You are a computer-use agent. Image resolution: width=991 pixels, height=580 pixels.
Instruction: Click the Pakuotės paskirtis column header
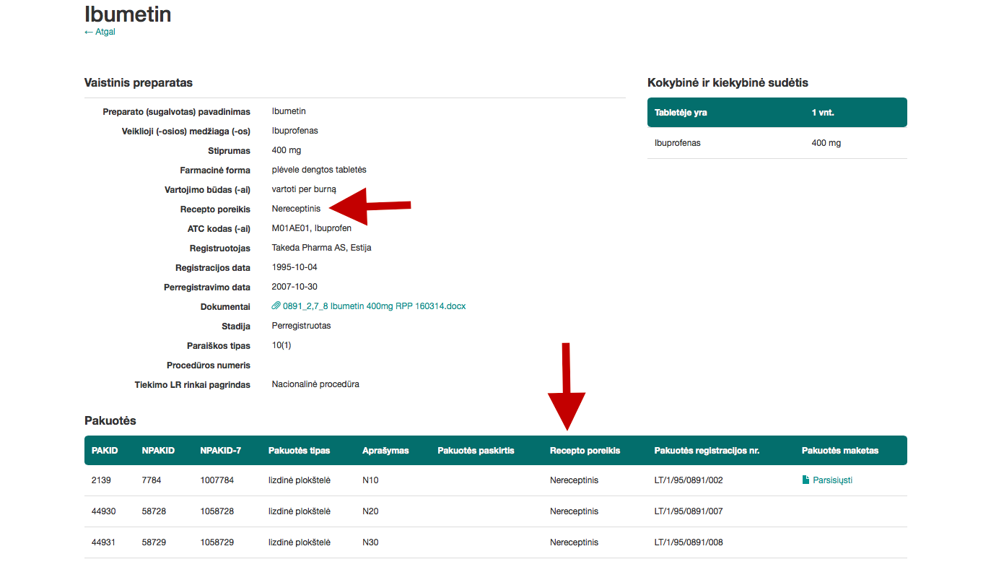(x=476, y=451)
